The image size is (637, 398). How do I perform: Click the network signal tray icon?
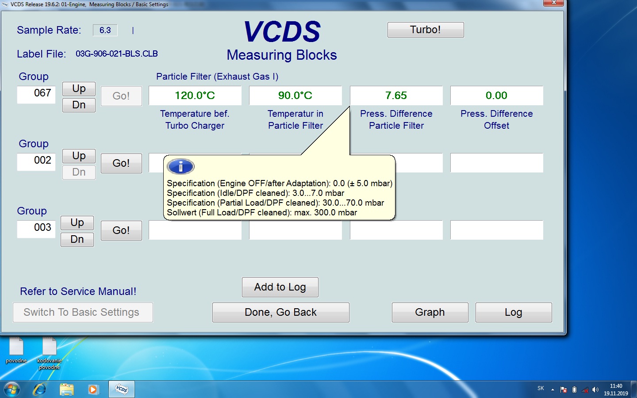pyautogui.click(x=585, y=390)
